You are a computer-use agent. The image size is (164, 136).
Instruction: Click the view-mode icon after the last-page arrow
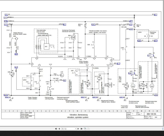pos(85,129)
